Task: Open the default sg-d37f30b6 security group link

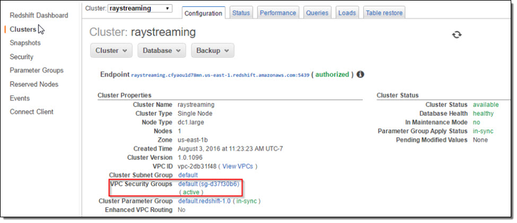Action: tap(209, 184)
